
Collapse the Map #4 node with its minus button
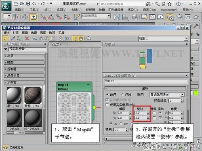pyautogui.click(x=88, y=84)
